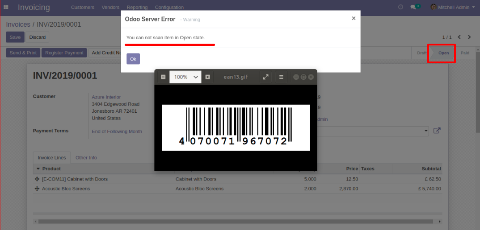
Task: Expand the field dropdown arrow near external link
Action: pos(426,131)
